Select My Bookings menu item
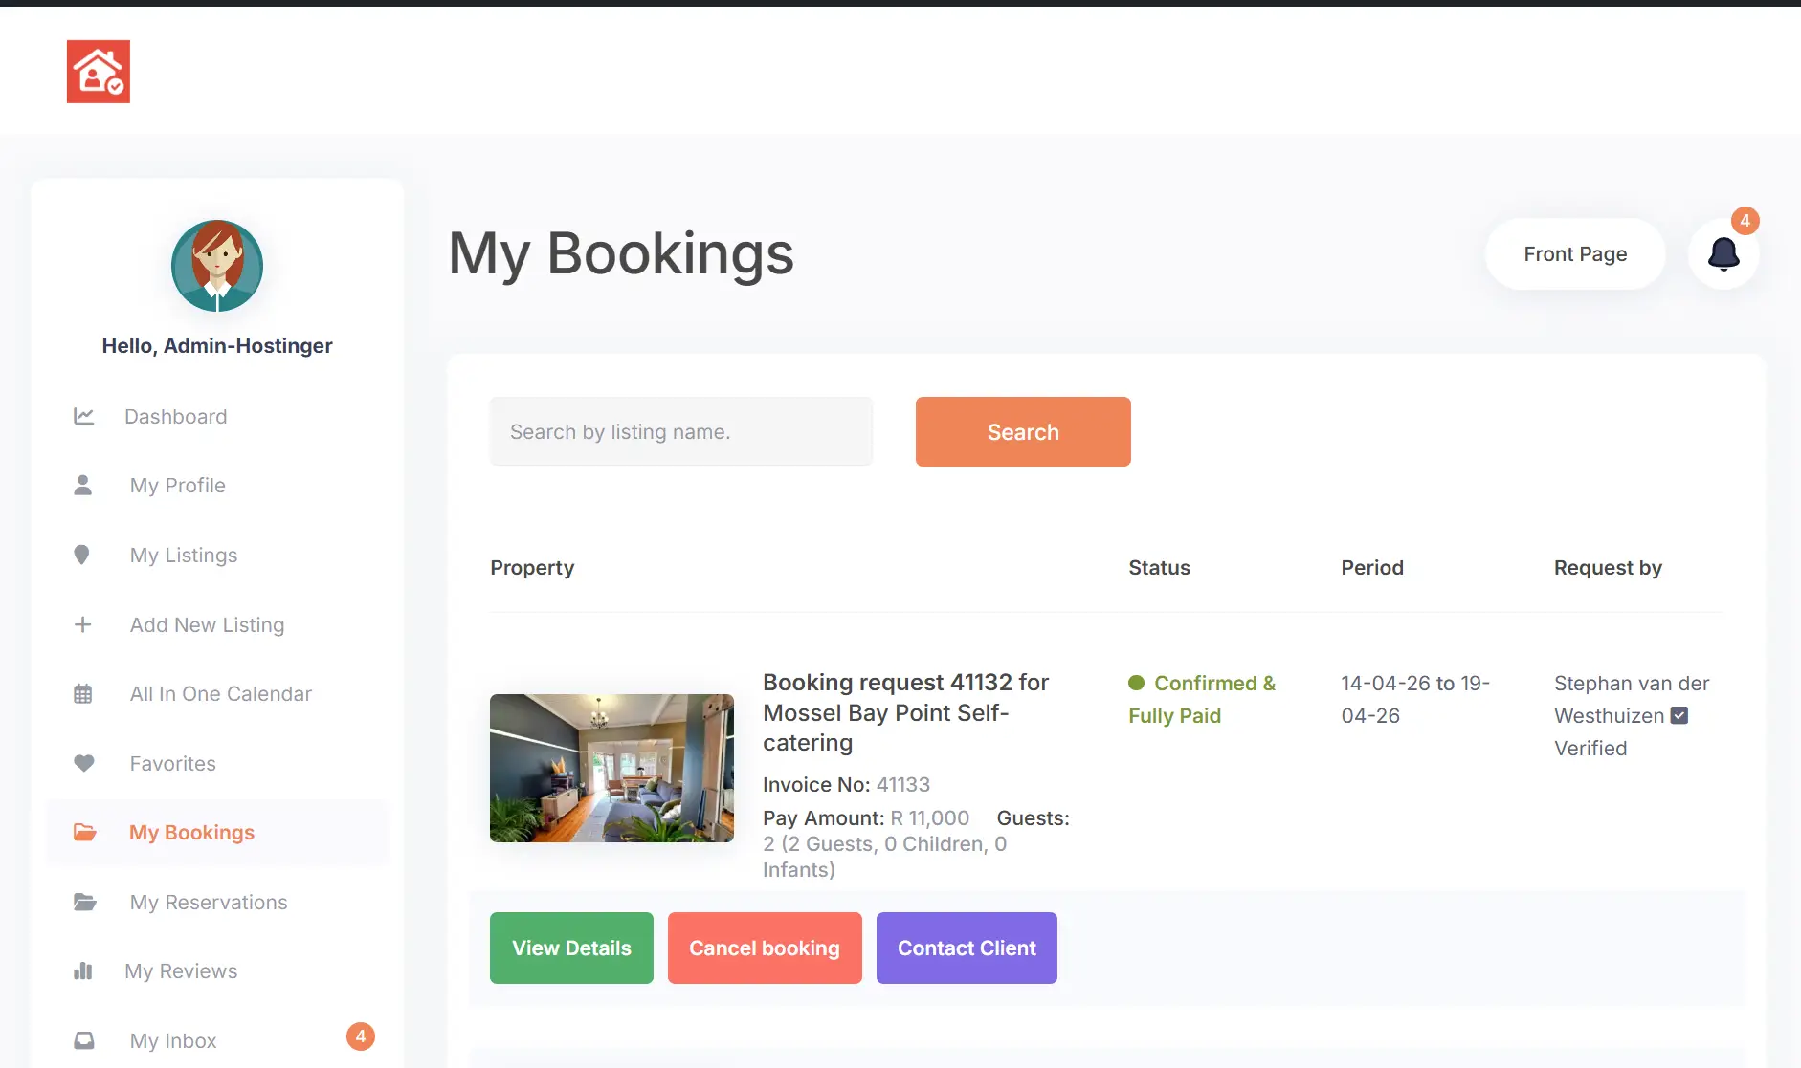The height and width of the screenshot is (1068, 1801). pyautogui.click(x=191, y=833)
